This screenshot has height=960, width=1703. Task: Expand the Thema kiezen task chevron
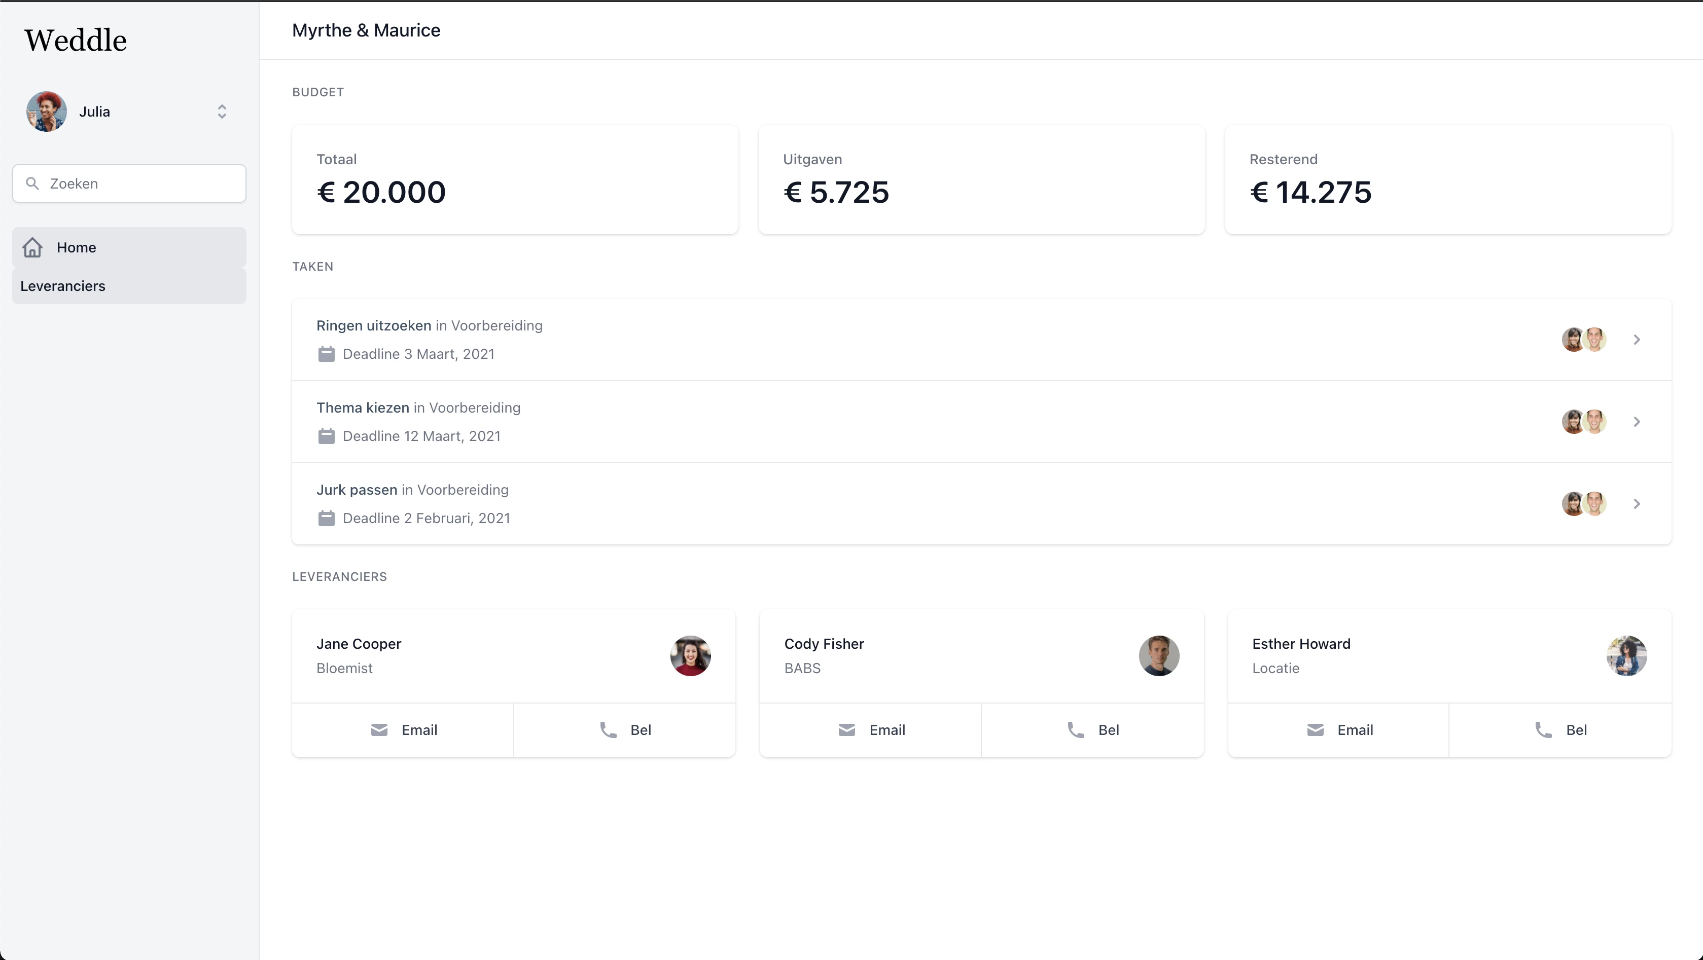(1637, 422)
